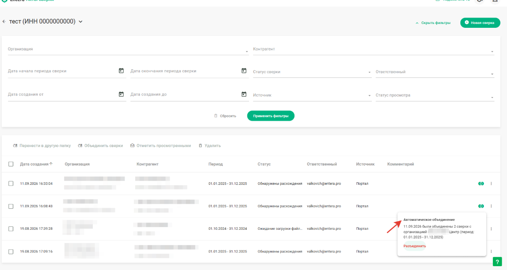The width and height of the screenshot is (507, 270).
Task: Open three-dot menu for 17:09:16 row
Action: (x=491, y=251)
